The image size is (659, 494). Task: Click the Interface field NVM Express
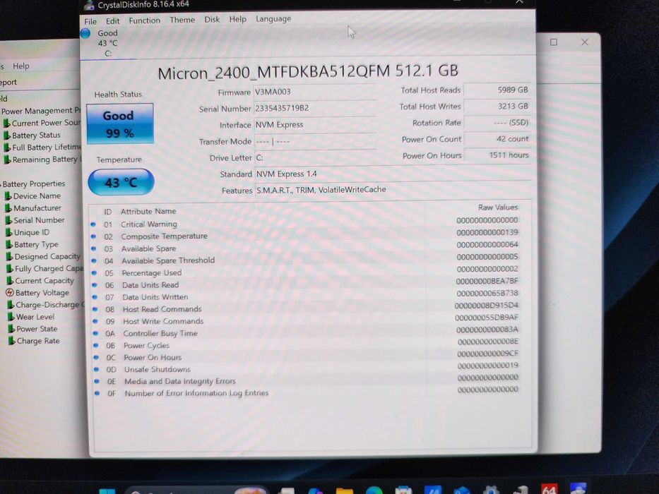(x=315, y=125)
